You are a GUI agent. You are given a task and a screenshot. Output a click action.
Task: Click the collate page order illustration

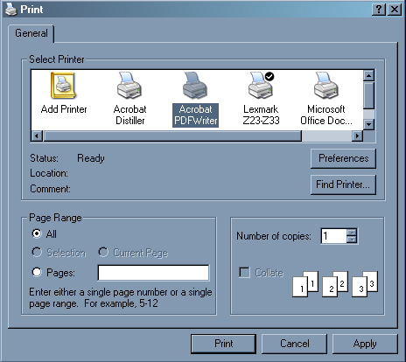coord(335,284)
